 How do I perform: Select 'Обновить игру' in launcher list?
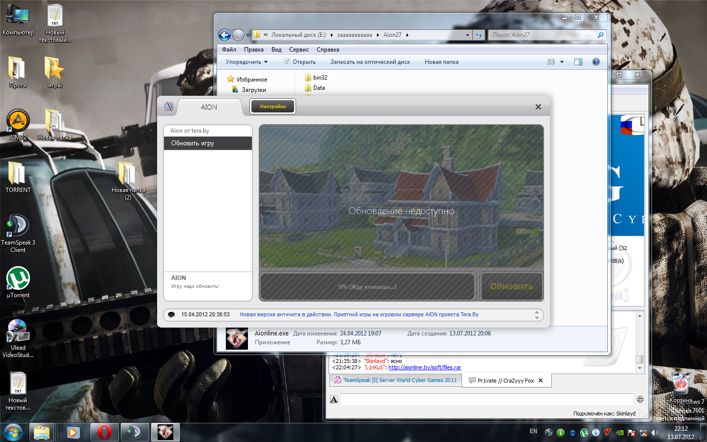point(208,143)
